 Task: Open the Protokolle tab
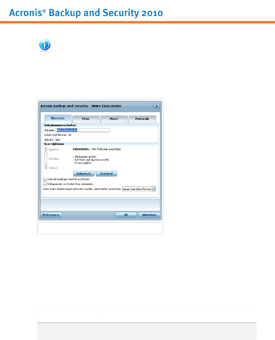pyautogui.click(x=142, y=119)
